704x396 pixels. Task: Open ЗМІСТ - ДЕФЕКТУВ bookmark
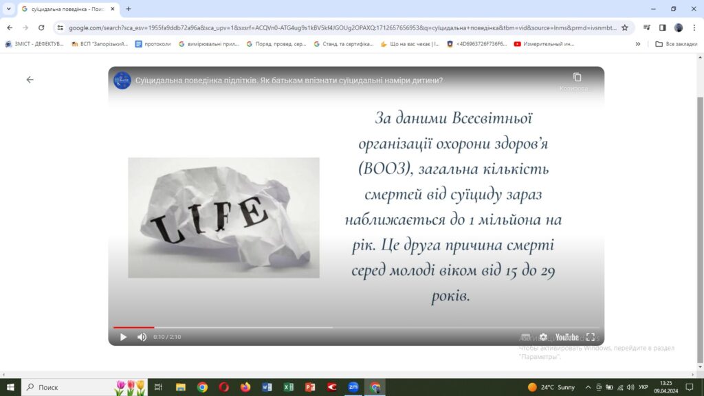click(x=34, y=44)
